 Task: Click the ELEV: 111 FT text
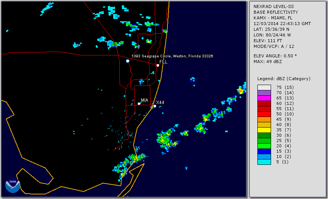268,41
